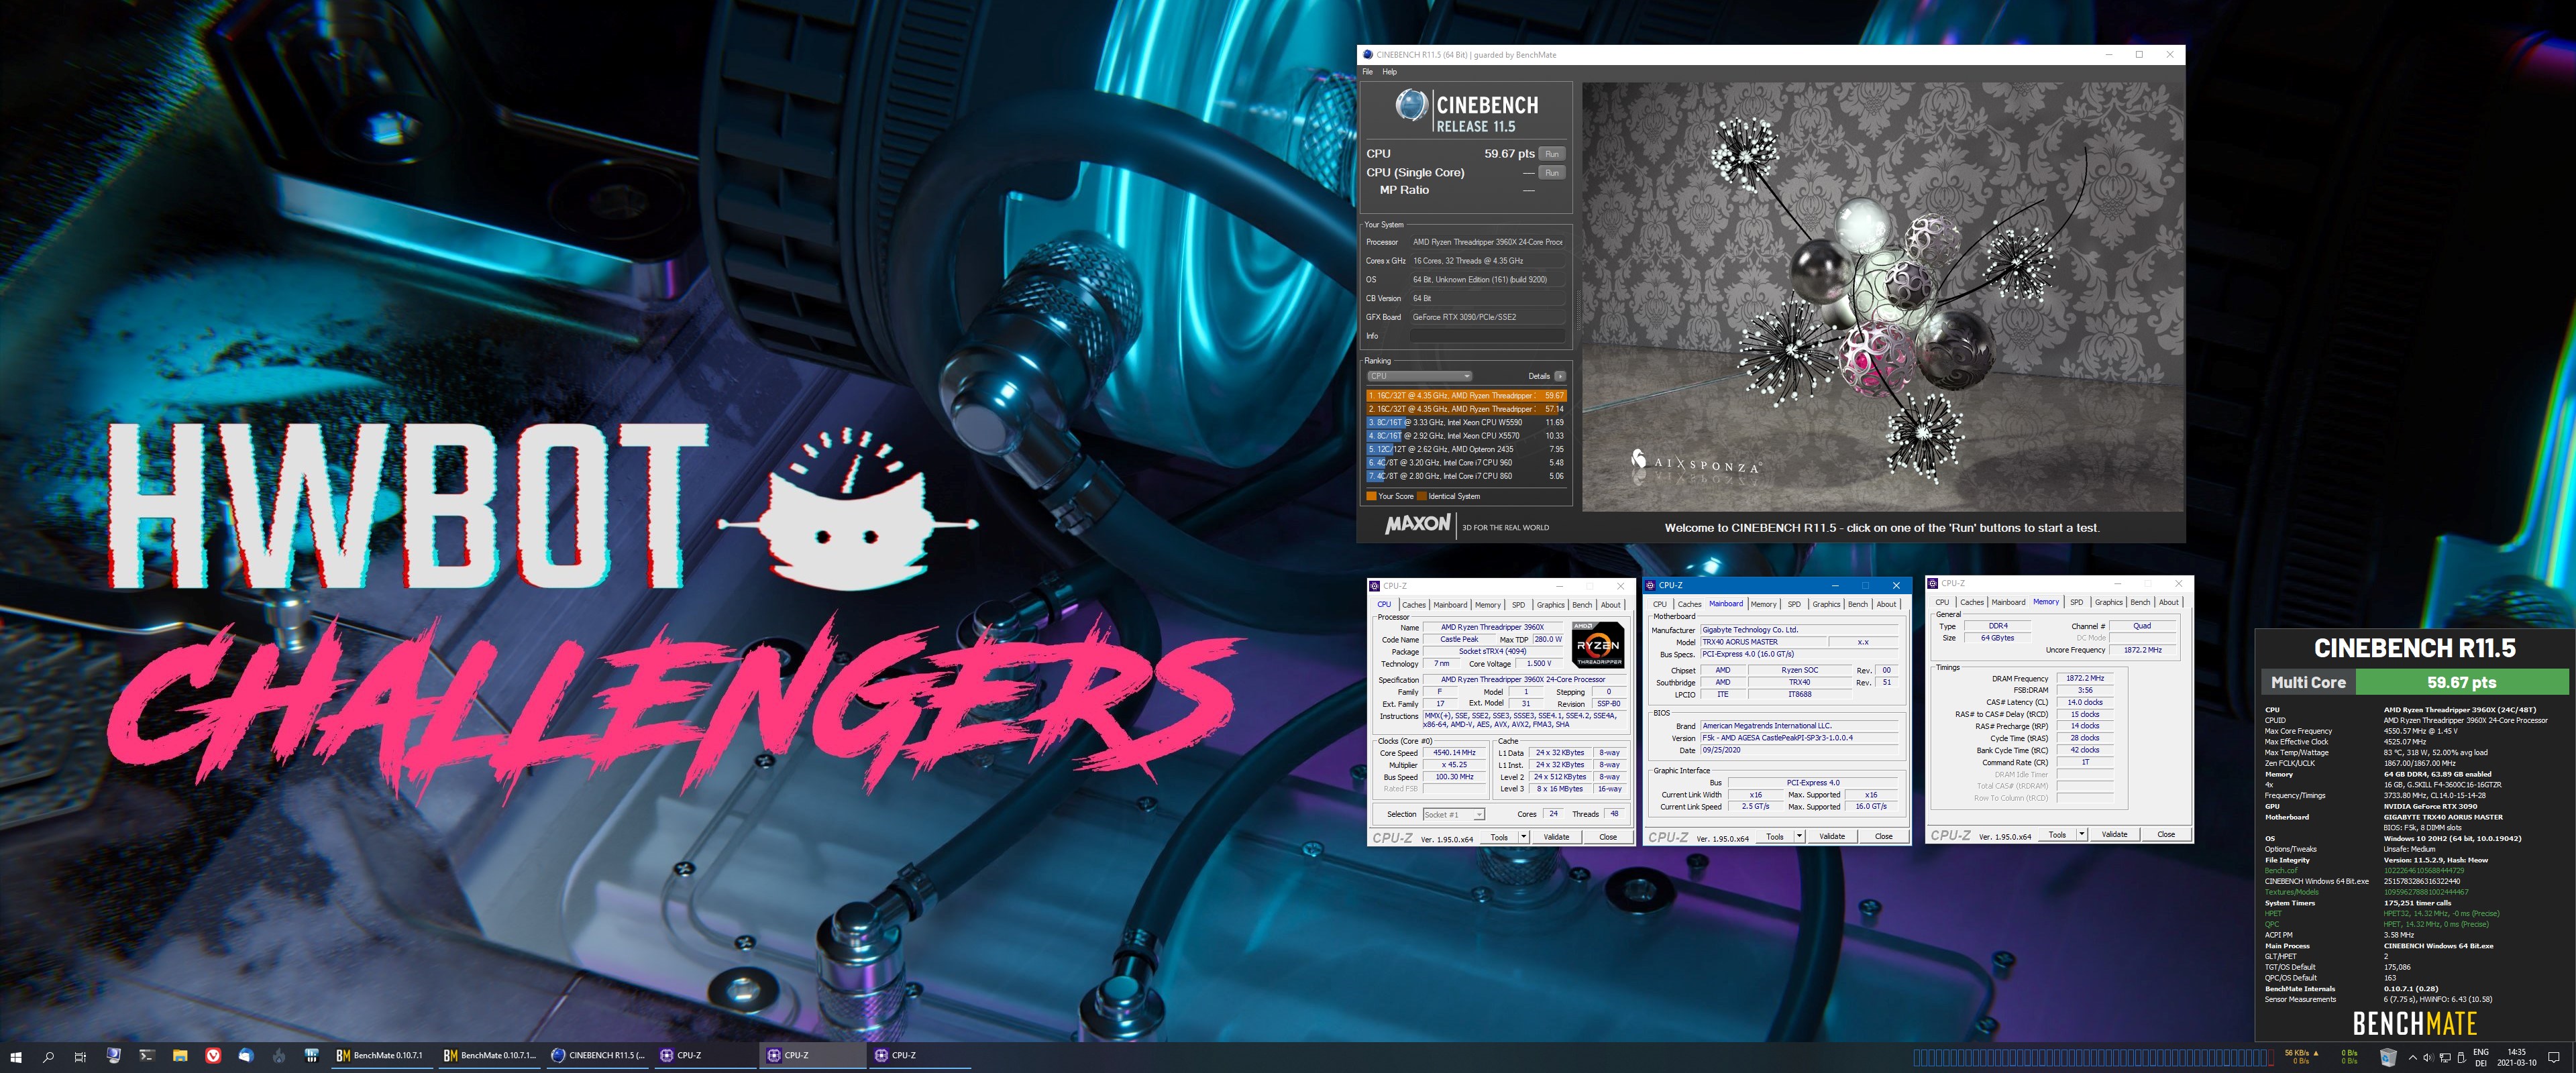Activate the highlighted second CPU-Z taskbar button
Screen dimensions: 2576x1073
click(812, 1055)
